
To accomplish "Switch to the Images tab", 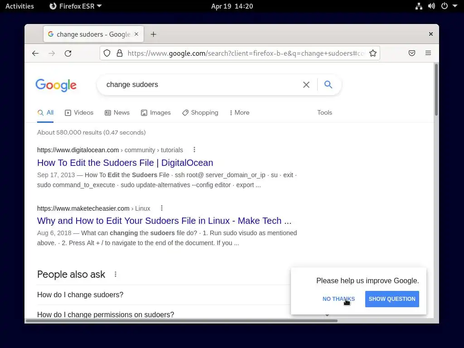I will [x=156, y=113].
